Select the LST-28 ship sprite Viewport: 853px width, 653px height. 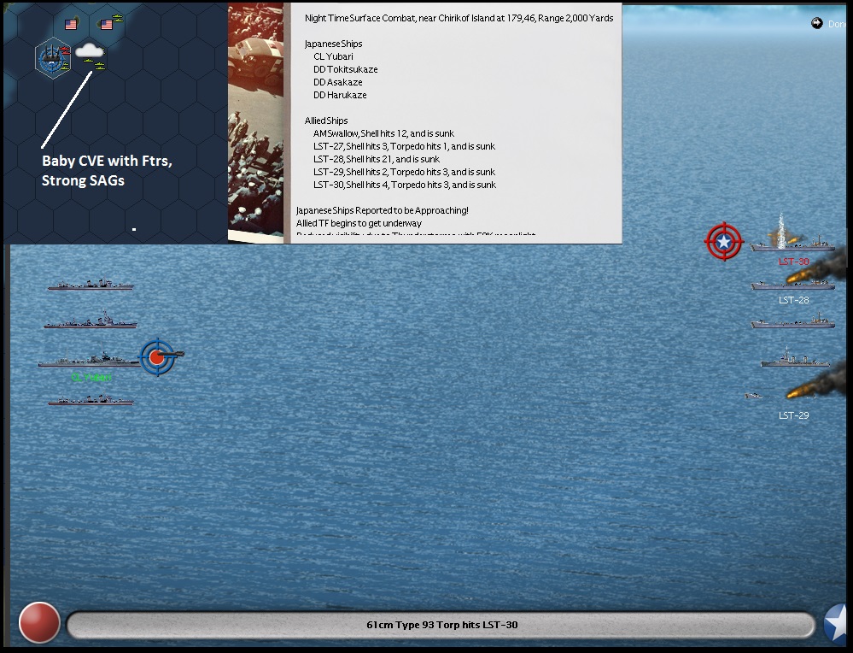(792, 285)
